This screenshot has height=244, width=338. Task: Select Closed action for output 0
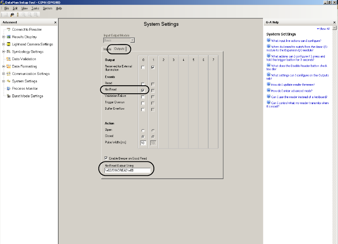(x=143, y=137)
